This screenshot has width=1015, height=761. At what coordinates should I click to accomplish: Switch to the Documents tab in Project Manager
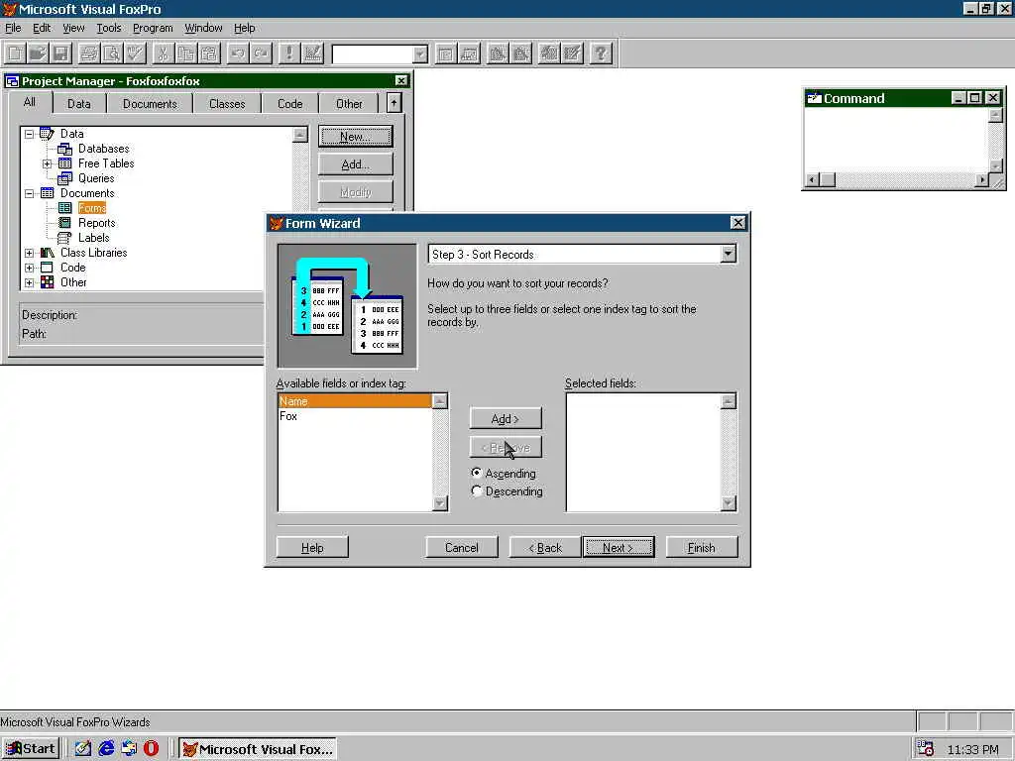tap(150, 103)
